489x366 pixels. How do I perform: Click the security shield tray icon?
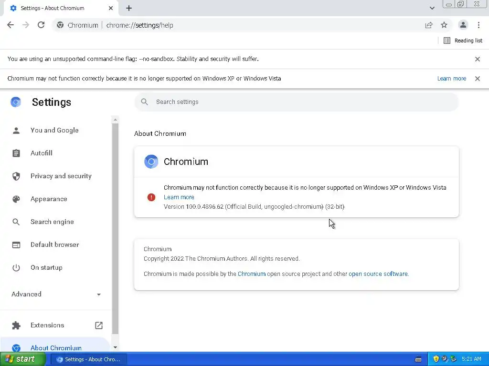click(x=436, y=359)
